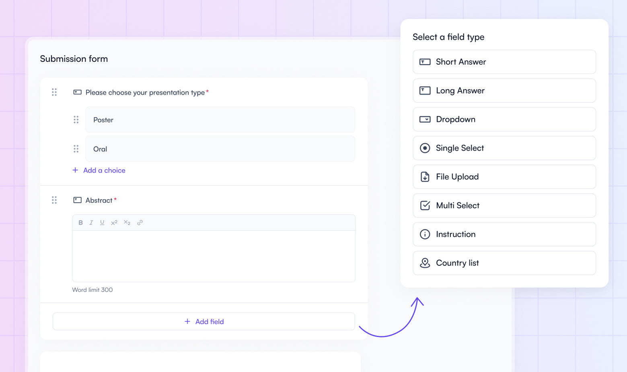Choose the Multi Select field type

coord(504,205)
